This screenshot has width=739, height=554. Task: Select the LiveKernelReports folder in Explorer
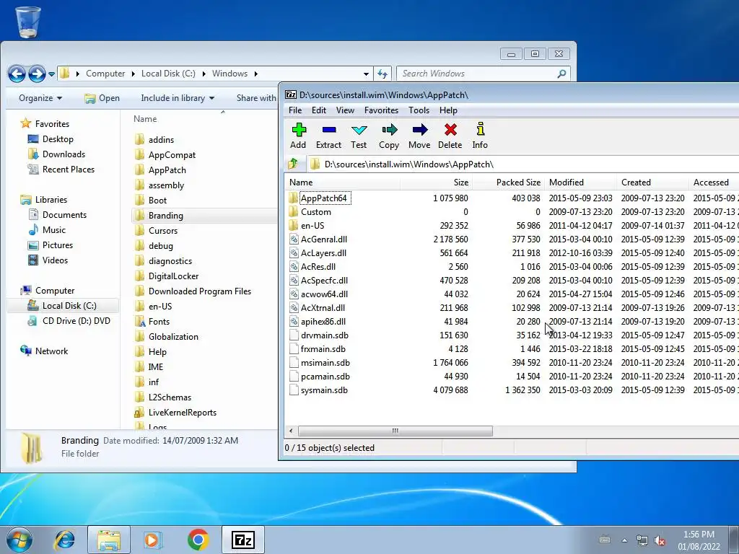click(183, 413)
